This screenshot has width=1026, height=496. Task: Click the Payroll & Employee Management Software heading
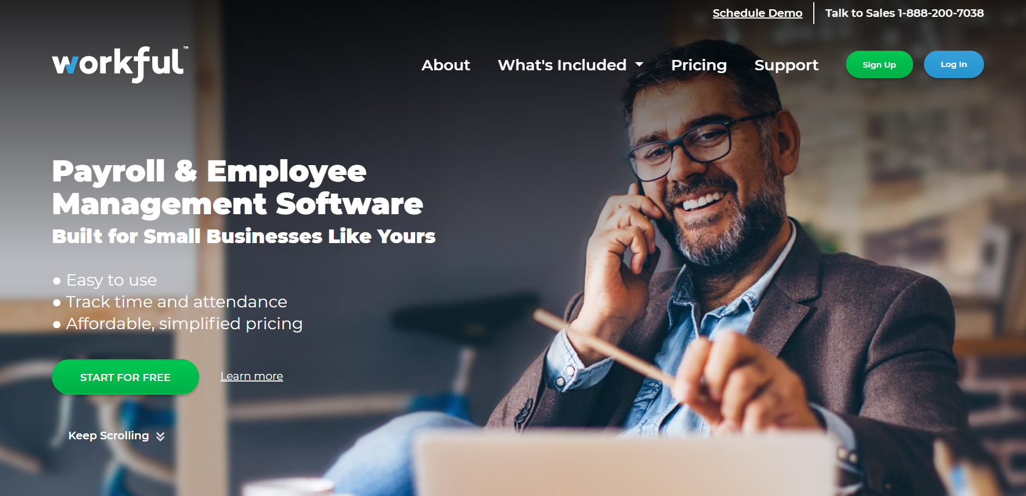[x=237, y=187]
